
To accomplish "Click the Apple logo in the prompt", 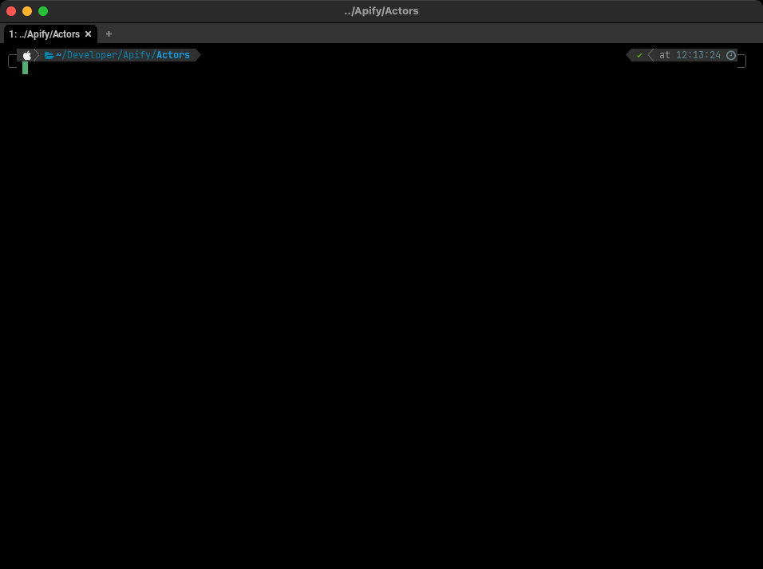I will tap(27, 55).
